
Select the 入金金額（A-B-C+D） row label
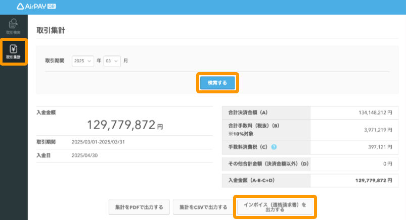251,180
